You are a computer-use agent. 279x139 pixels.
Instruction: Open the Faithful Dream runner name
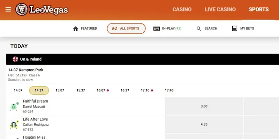(36, 101)
